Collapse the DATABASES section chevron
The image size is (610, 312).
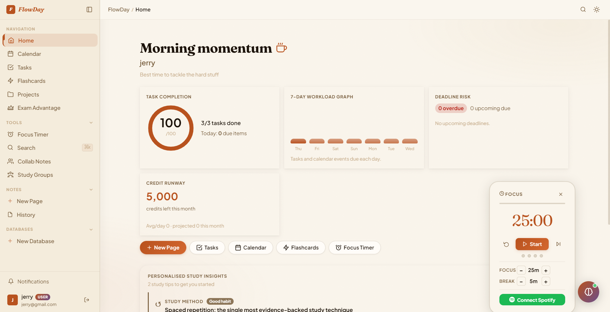coord(91,229)
